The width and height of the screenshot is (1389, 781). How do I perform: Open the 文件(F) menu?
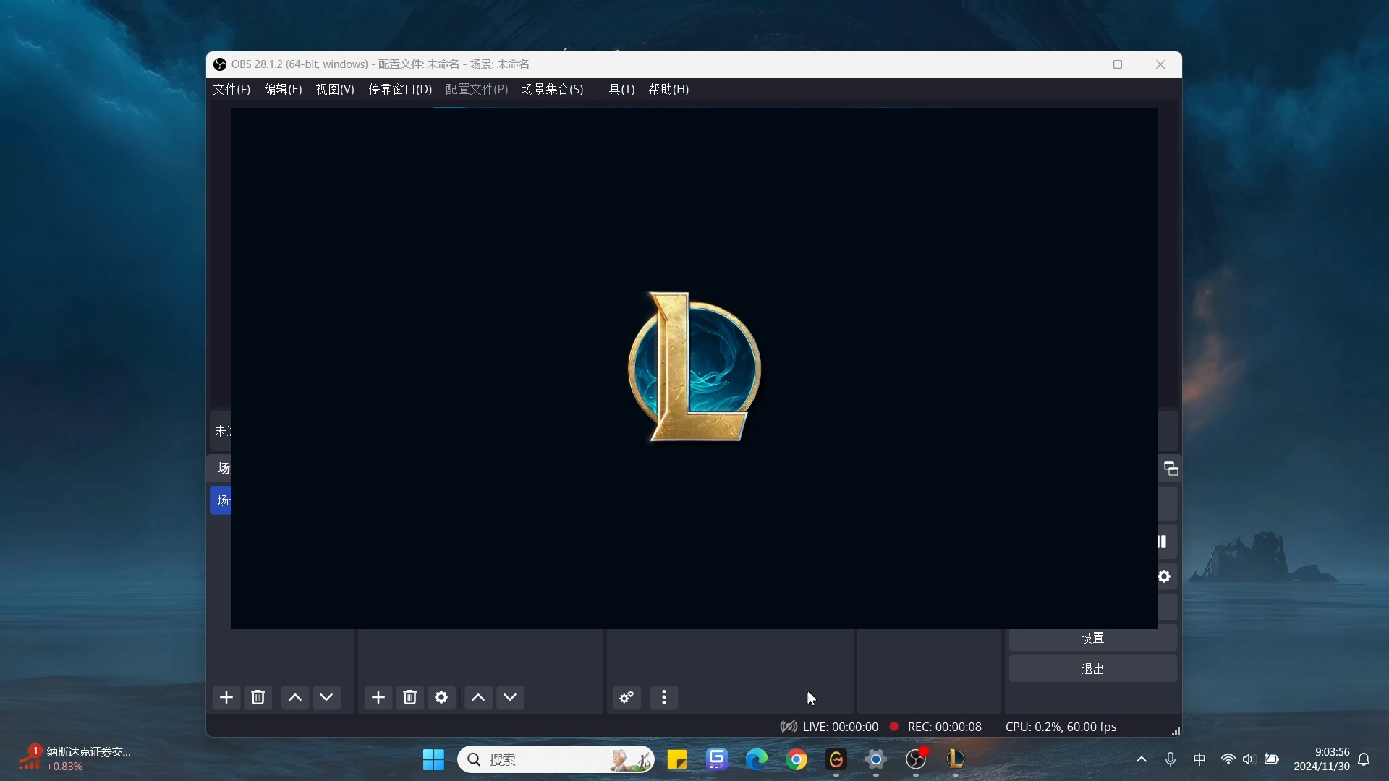pyautogui.click(x=231, y=89)
